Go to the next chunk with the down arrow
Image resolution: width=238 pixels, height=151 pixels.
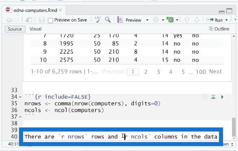197,20
